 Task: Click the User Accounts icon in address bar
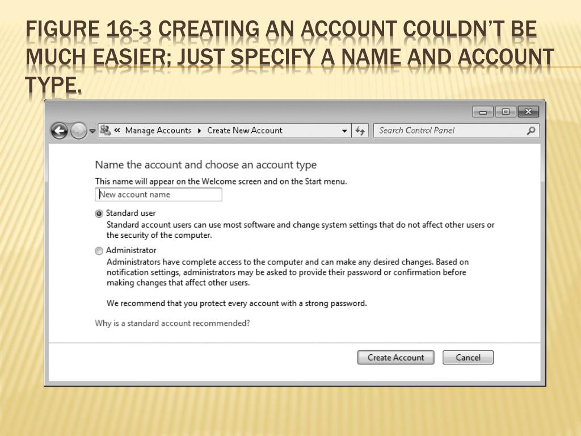[105, 130]
